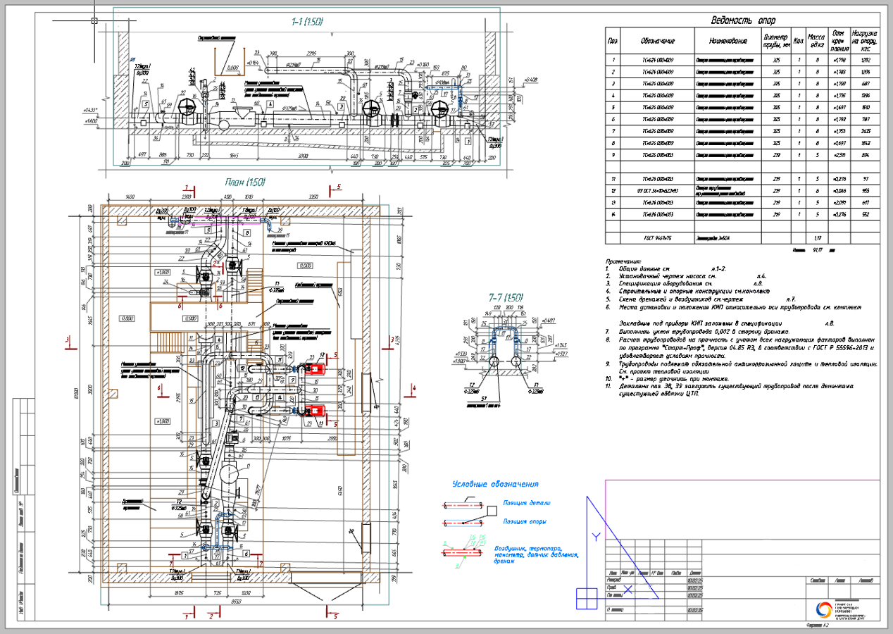Click the 'Масса ед.кг' column header
The height and width of the screenshot is (634, 893).
point(816,40)
